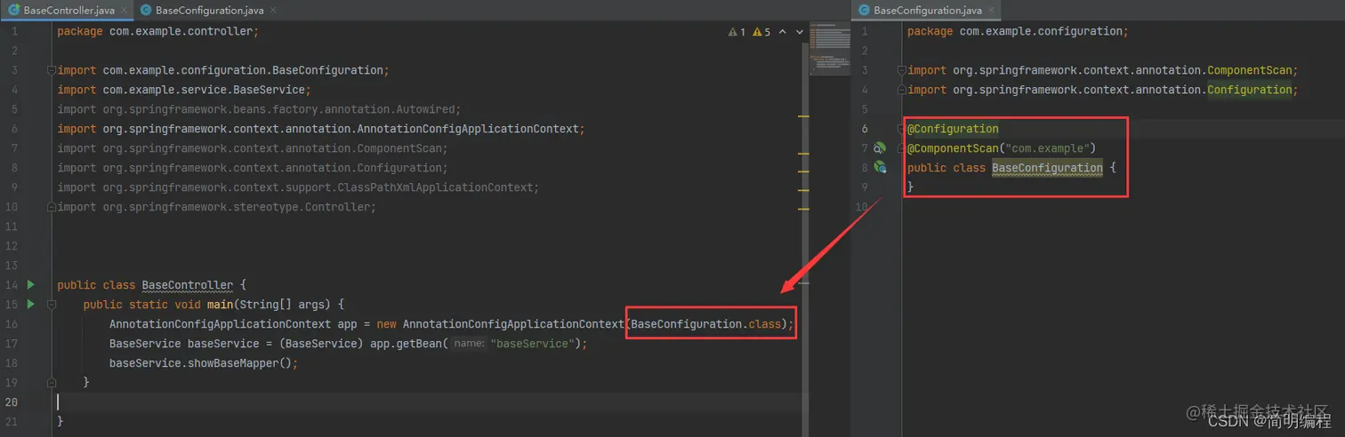Go to next highlighted error arrow

coord(798,32)
